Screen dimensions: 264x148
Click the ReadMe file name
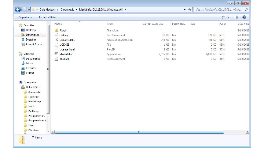[64, 59]
